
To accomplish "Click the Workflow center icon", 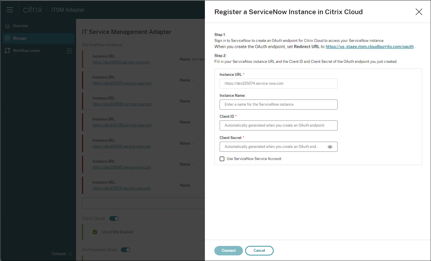I will point(7,51).
